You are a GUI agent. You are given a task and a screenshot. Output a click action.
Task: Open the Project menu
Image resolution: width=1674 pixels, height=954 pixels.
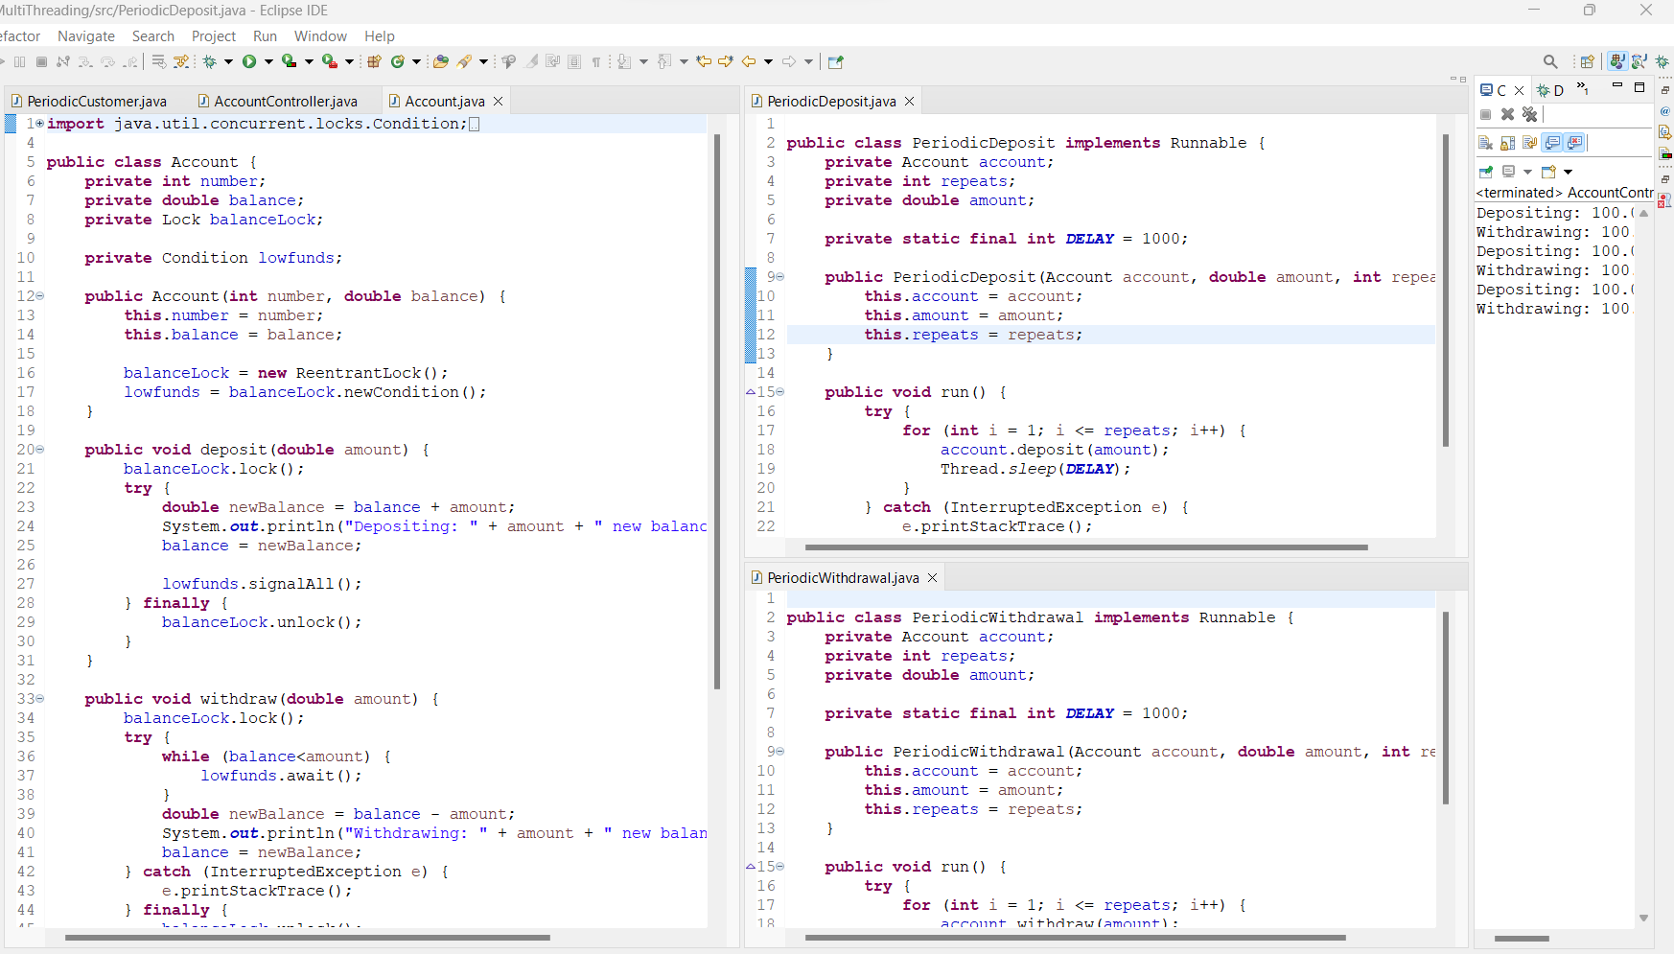tap(214, 36)
